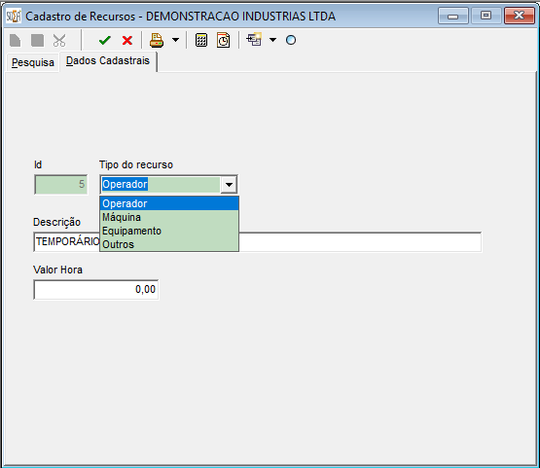
Task: Confirm with the green checkmark icon
Action: 104,40
